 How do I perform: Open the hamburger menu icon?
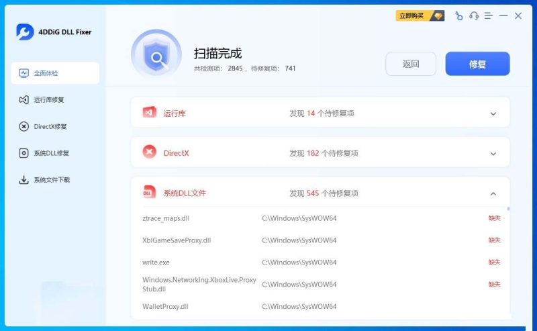[x=489, y=15]
